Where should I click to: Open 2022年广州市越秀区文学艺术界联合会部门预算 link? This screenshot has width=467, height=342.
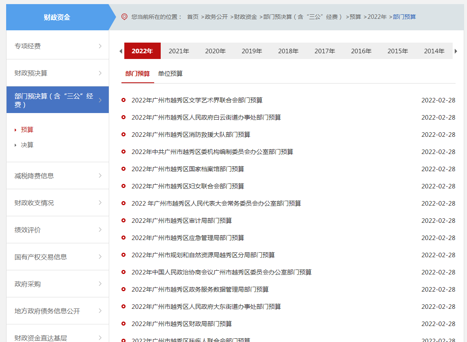click(x=197, y=100)
